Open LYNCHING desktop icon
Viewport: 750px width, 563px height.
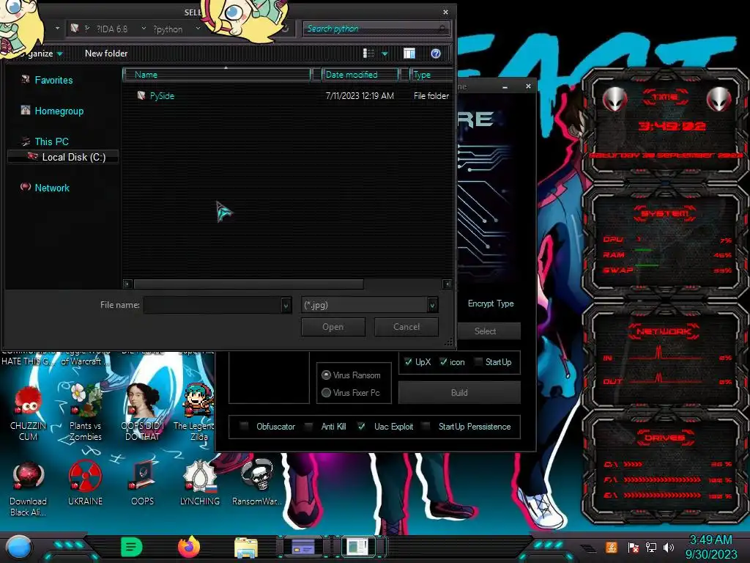[199, 484]
